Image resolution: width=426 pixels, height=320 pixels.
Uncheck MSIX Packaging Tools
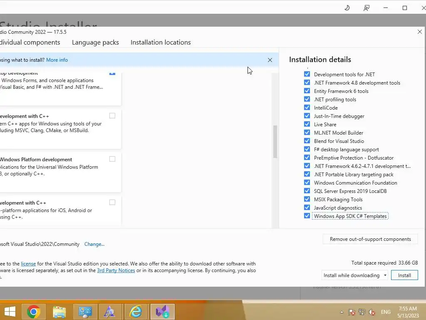pyautogui.click(x=307, y=199)
